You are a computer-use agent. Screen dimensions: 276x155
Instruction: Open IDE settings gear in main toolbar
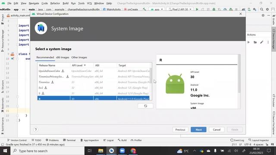pyautogui.click(x=267, y=9)
